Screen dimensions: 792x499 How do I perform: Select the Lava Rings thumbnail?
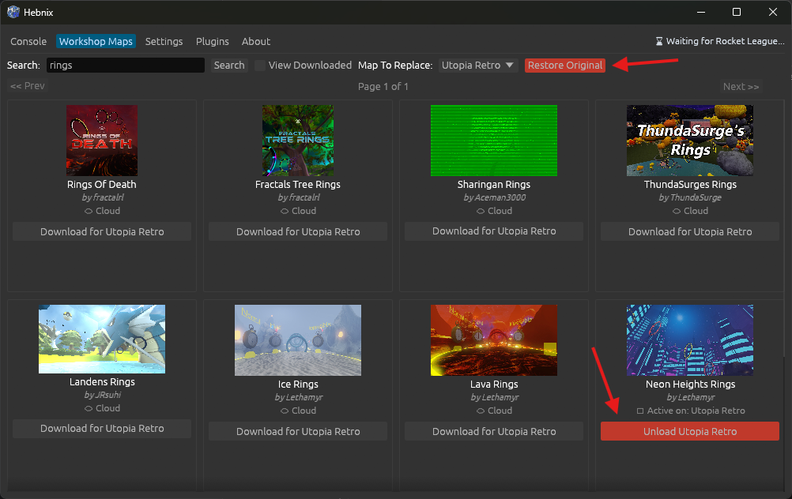[494, 340]
